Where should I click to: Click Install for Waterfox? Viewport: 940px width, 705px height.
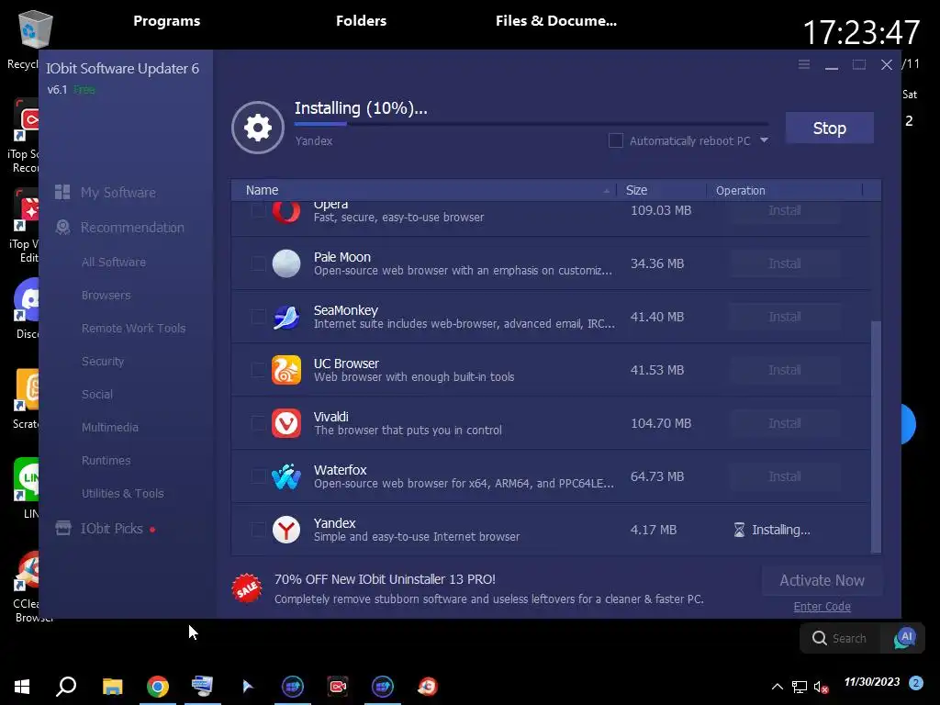(784, 476)
